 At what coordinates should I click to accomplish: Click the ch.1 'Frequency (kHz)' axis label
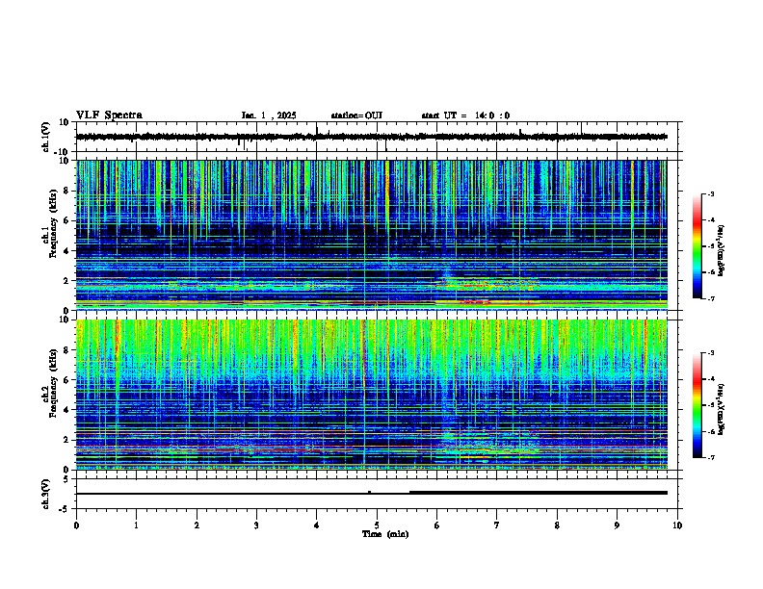click(x=53, y=223)
